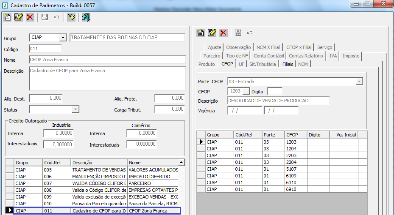
Task: Switch to the Sit.Tributária tab
Action: pyautogui.click(x=263, y=64)
